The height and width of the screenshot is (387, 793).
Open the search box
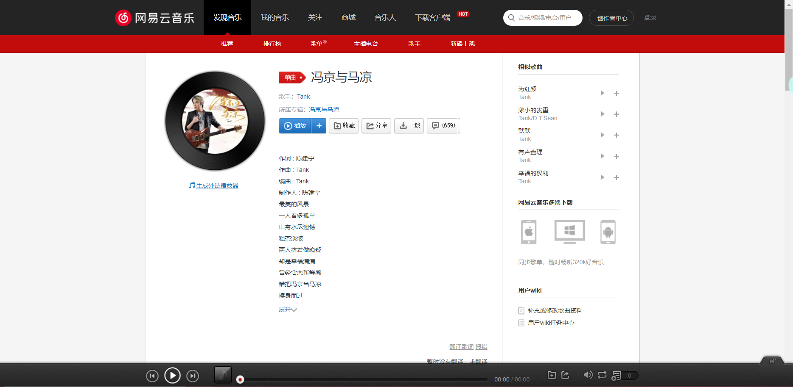(x=543, y=18)
